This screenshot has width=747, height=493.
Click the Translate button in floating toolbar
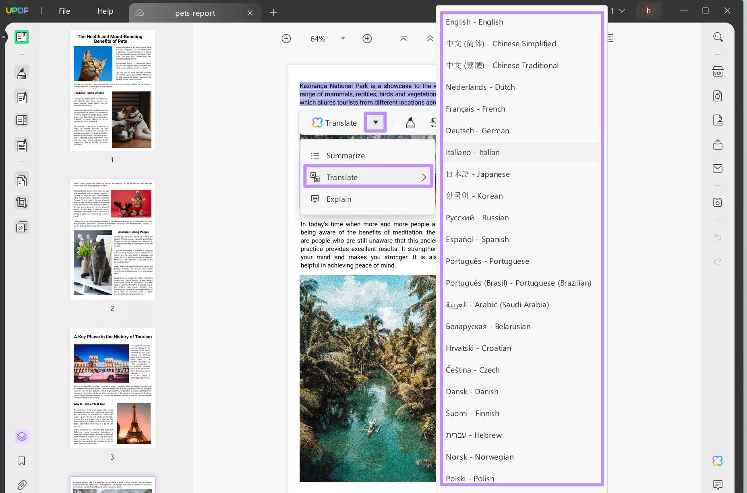(x=335, y=122)
